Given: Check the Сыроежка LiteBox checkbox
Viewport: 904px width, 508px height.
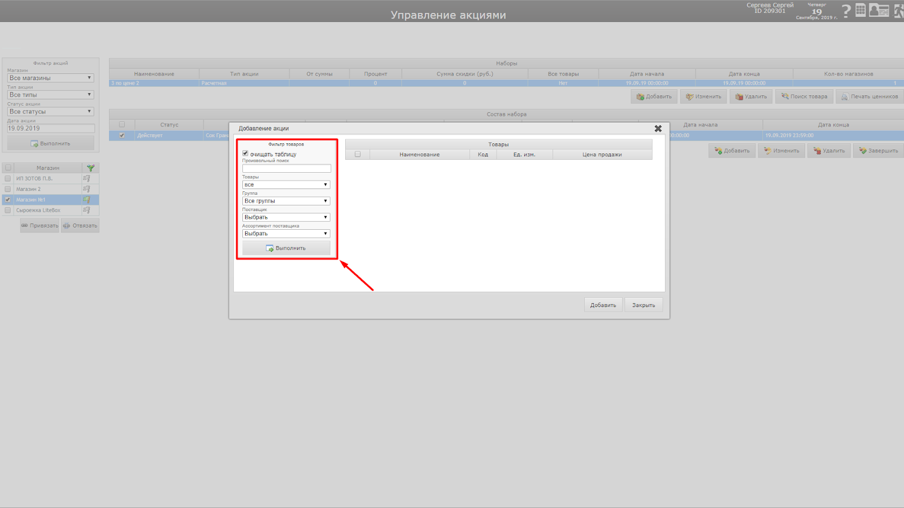Looking at the screenshot, I should [x=8, y=210].
